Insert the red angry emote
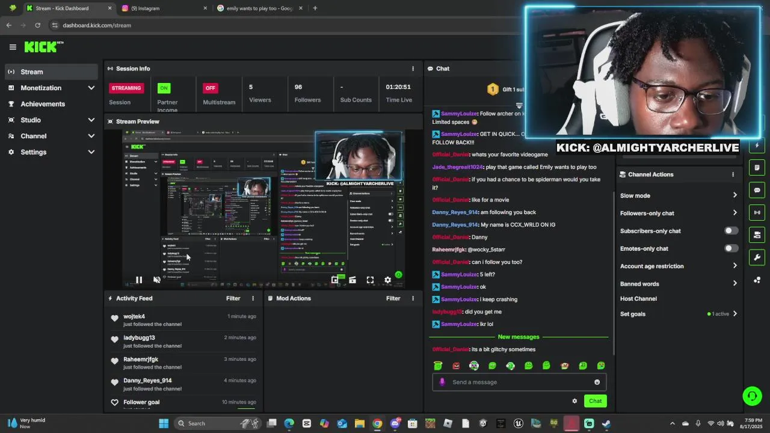Screen dimensions: 770x433 click(456, 366)
